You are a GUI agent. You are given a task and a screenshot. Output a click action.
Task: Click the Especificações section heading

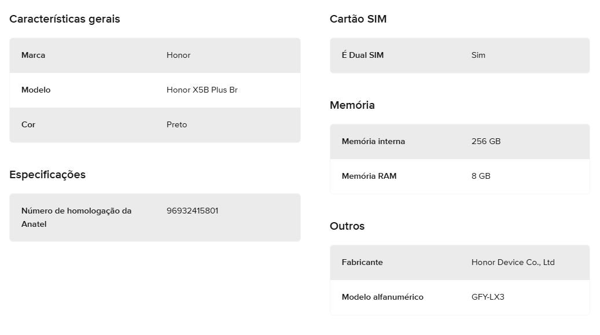(x=47, y=175)
